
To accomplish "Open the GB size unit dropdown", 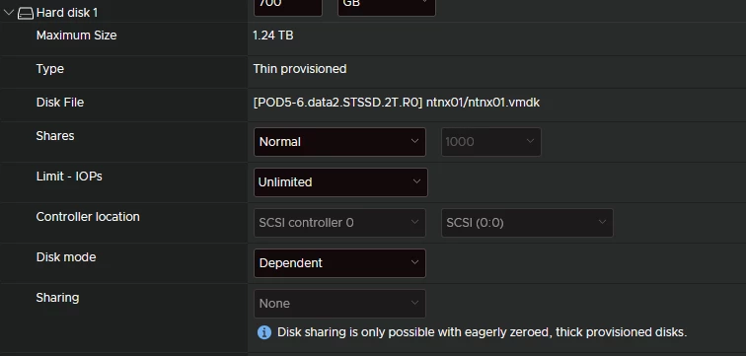I will pos(387,7).
